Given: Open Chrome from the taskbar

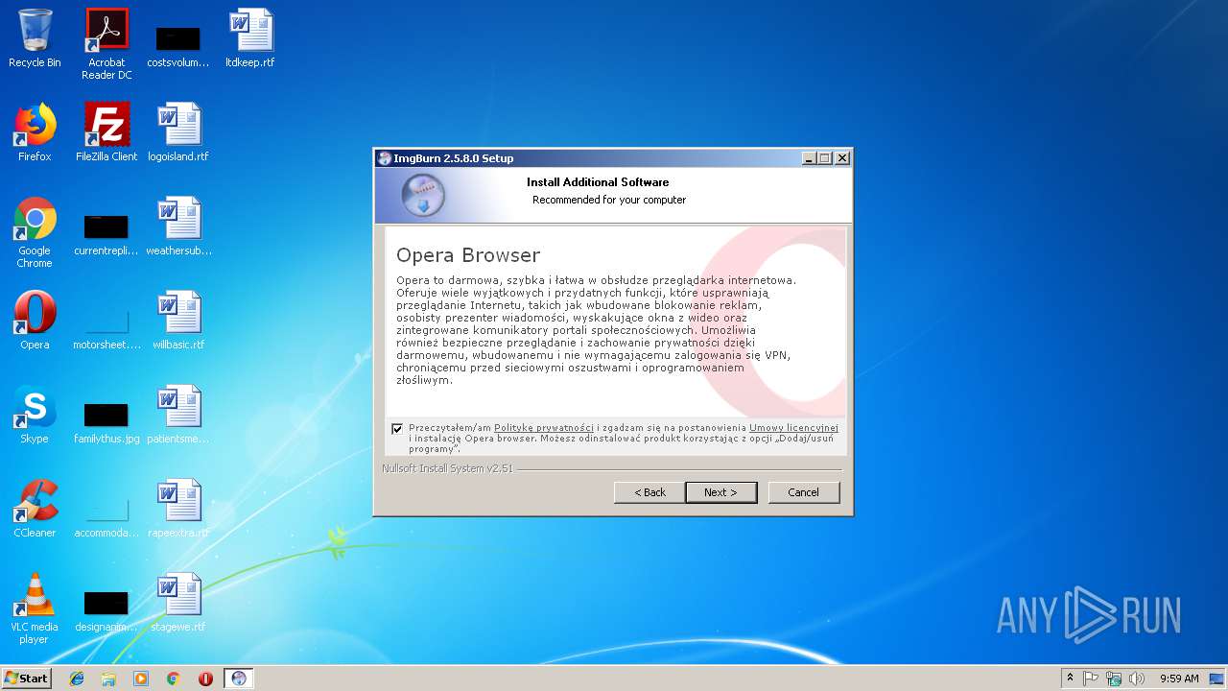Looking at the screenshot, I should [x=174, y=679].
